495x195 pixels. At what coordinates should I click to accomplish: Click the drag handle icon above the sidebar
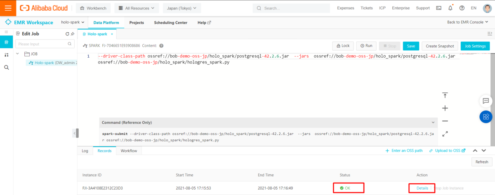pyautogui.click(x=6, y=32)
